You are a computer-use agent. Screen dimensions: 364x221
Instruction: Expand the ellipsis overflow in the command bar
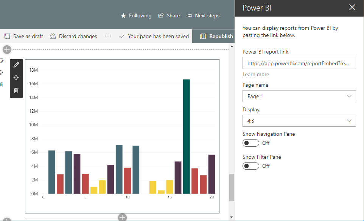[108, 36]
